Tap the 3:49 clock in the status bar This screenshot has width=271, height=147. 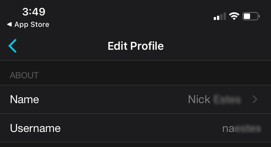(34, 12)
